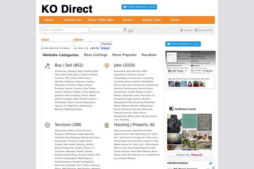Viewport: 254px width, 169px height.
Task: Click the sidebar Follow @KoDirect_Local button
Action: click(183, 44)
